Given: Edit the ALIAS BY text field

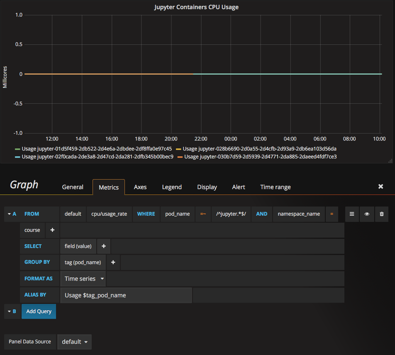Looking at the screenshot, I should (x=126, y=295).
